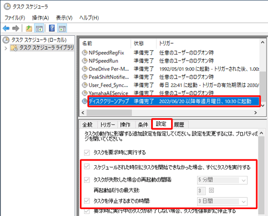Click the clock icon beside OneDrive Per-M...
Screen dimensions: 268x216
pyautogui.click(x=85, y=68)
